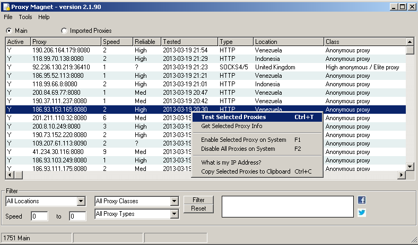Select proxy row 109.207.61.113:8090

(99, 143)
